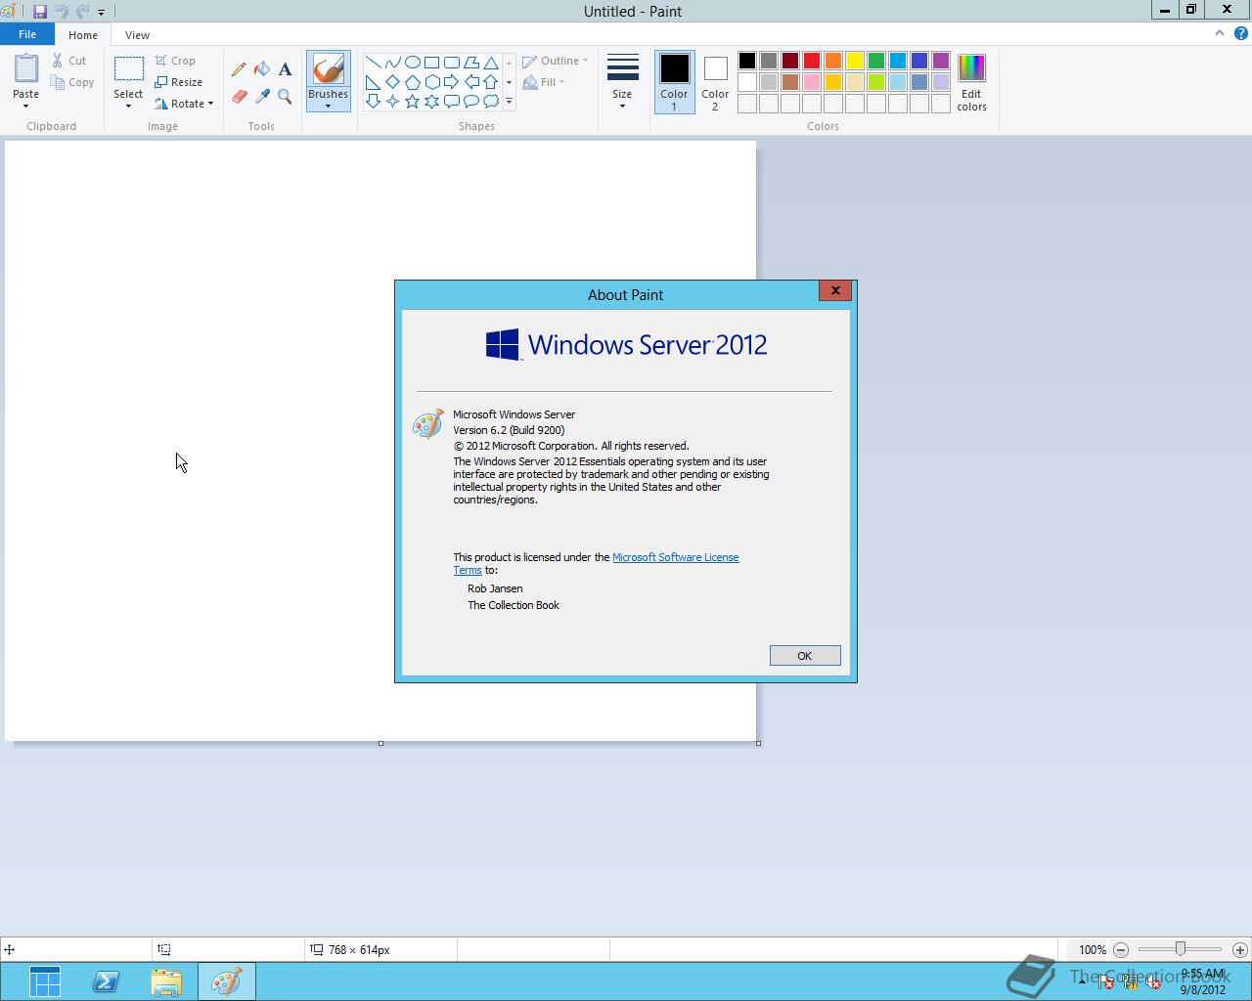The width and height of the screenshot is (1252, 1001).
Task: Choose the Curve shape
Action: (392, 63)
